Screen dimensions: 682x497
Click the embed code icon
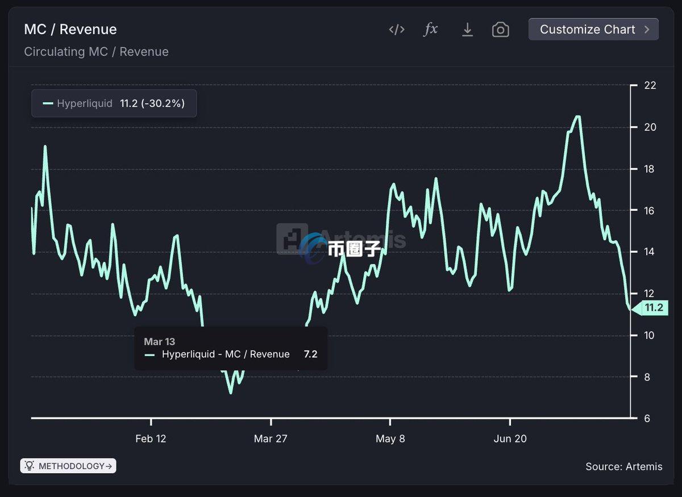coord(396,30)
